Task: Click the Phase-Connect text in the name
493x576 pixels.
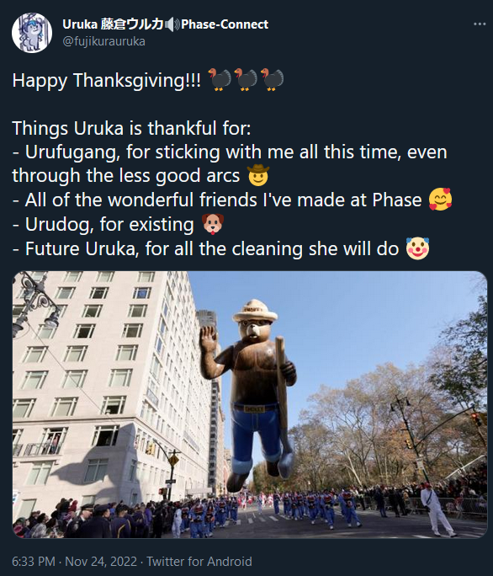Action: point(225,24)
